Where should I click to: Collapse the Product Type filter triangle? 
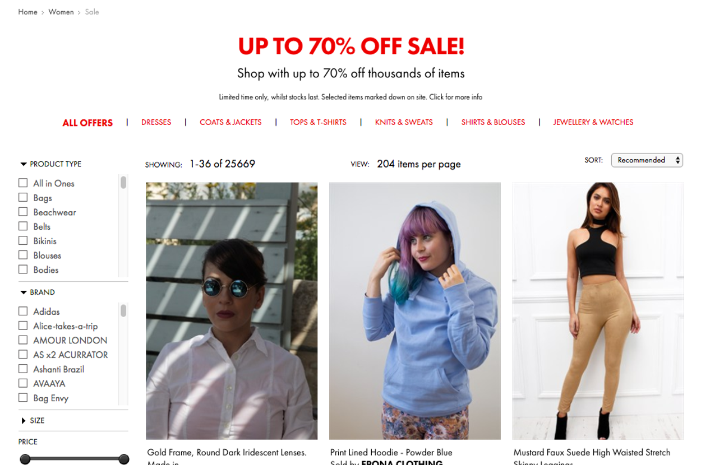[x=24, y=164]
